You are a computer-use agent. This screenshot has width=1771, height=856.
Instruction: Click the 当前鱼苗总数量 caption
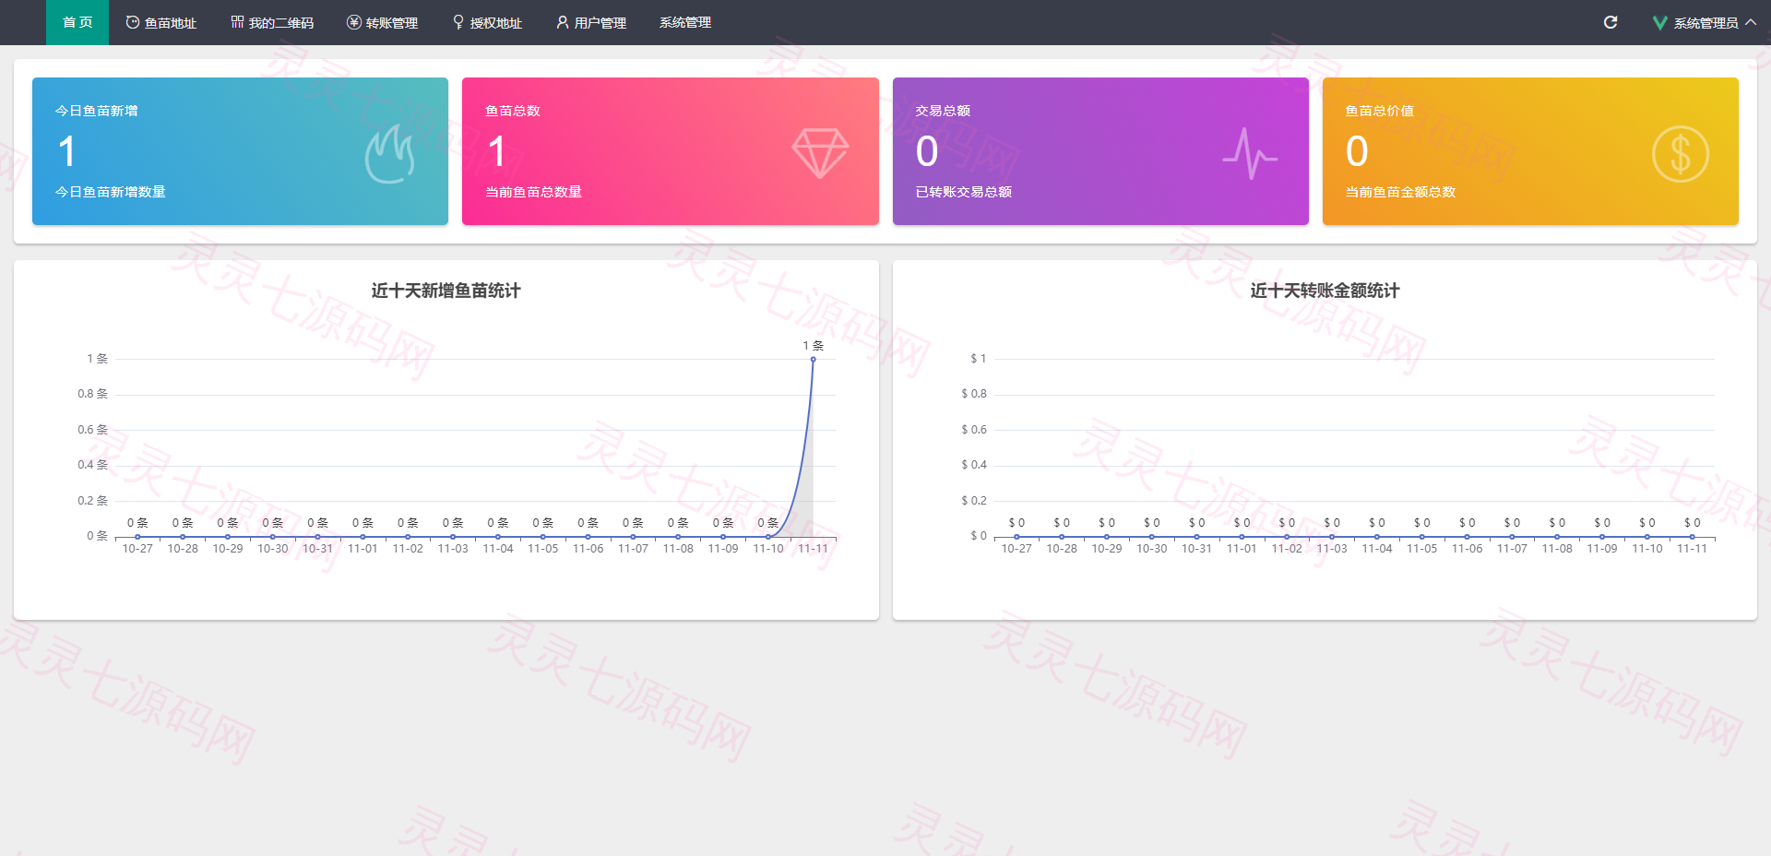click(x=533, y=192)
